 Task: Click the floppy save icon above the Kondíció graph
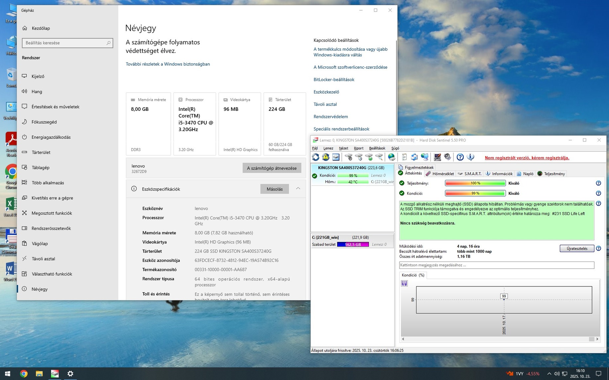point(404,283)
